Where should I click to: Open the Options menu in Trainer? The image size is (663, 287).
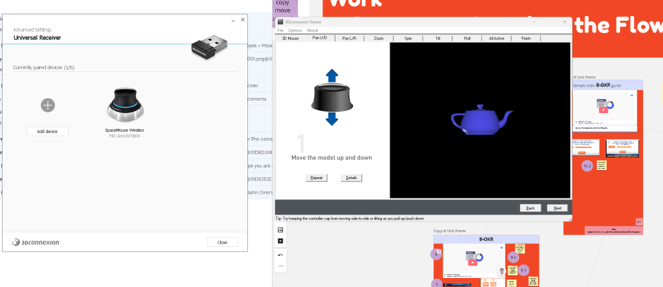[x=295, y=30]
